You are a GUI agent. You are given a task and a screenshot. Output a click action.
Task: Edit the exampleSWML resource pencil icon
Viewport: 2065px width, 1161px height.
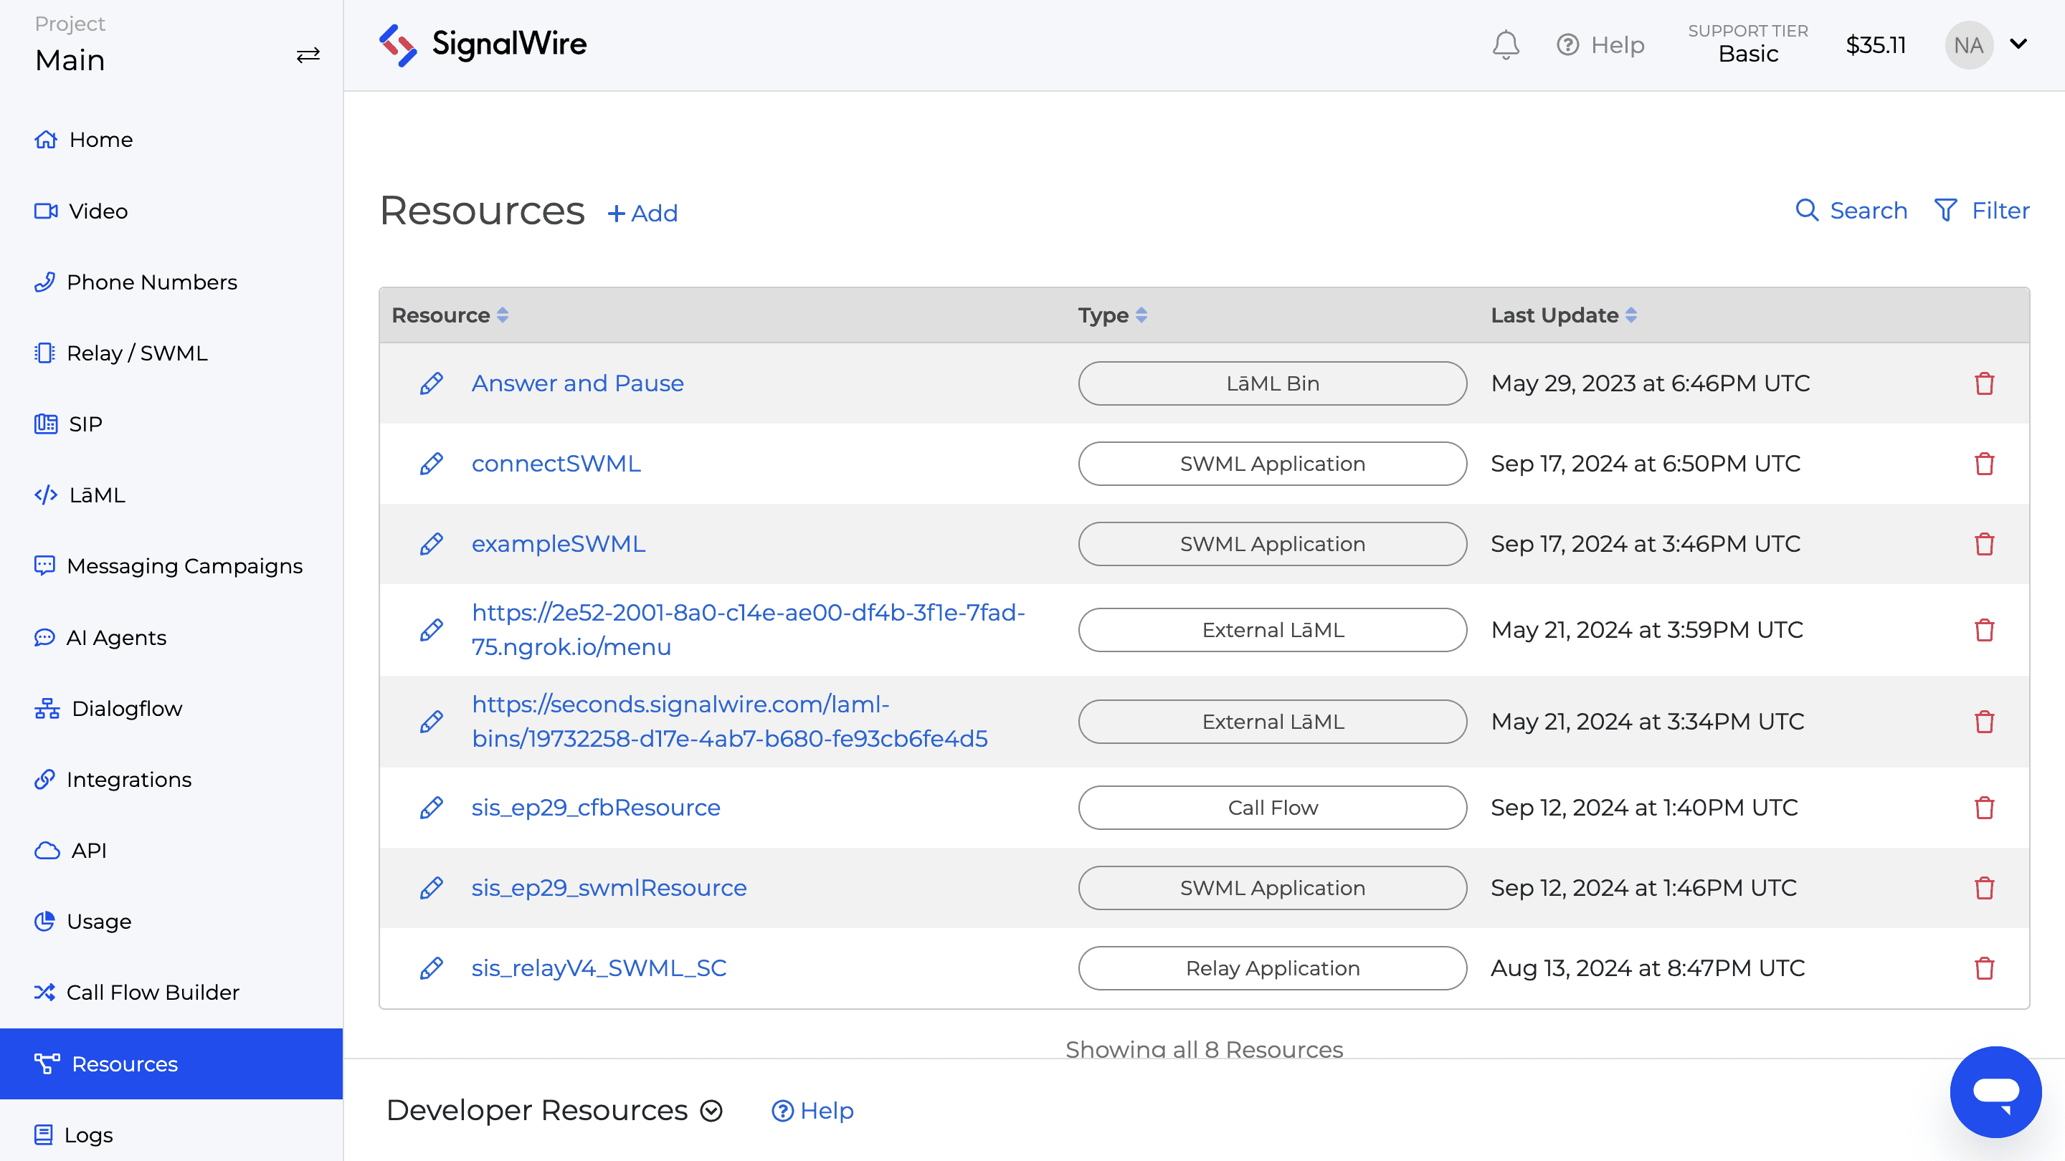(431, 544)
